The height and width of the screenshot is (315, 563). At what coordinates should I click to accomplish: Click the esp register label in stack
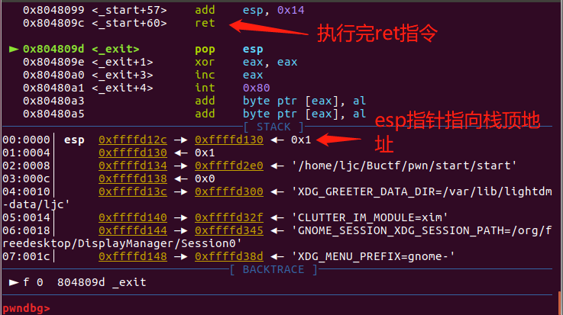[74, 140]
